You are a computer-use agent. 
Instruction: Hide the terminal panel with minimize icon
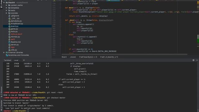(197, 60)
